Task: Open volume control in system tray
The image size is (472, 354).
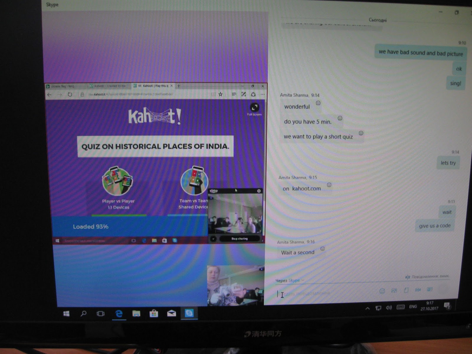Action: [x=389, y=308]
